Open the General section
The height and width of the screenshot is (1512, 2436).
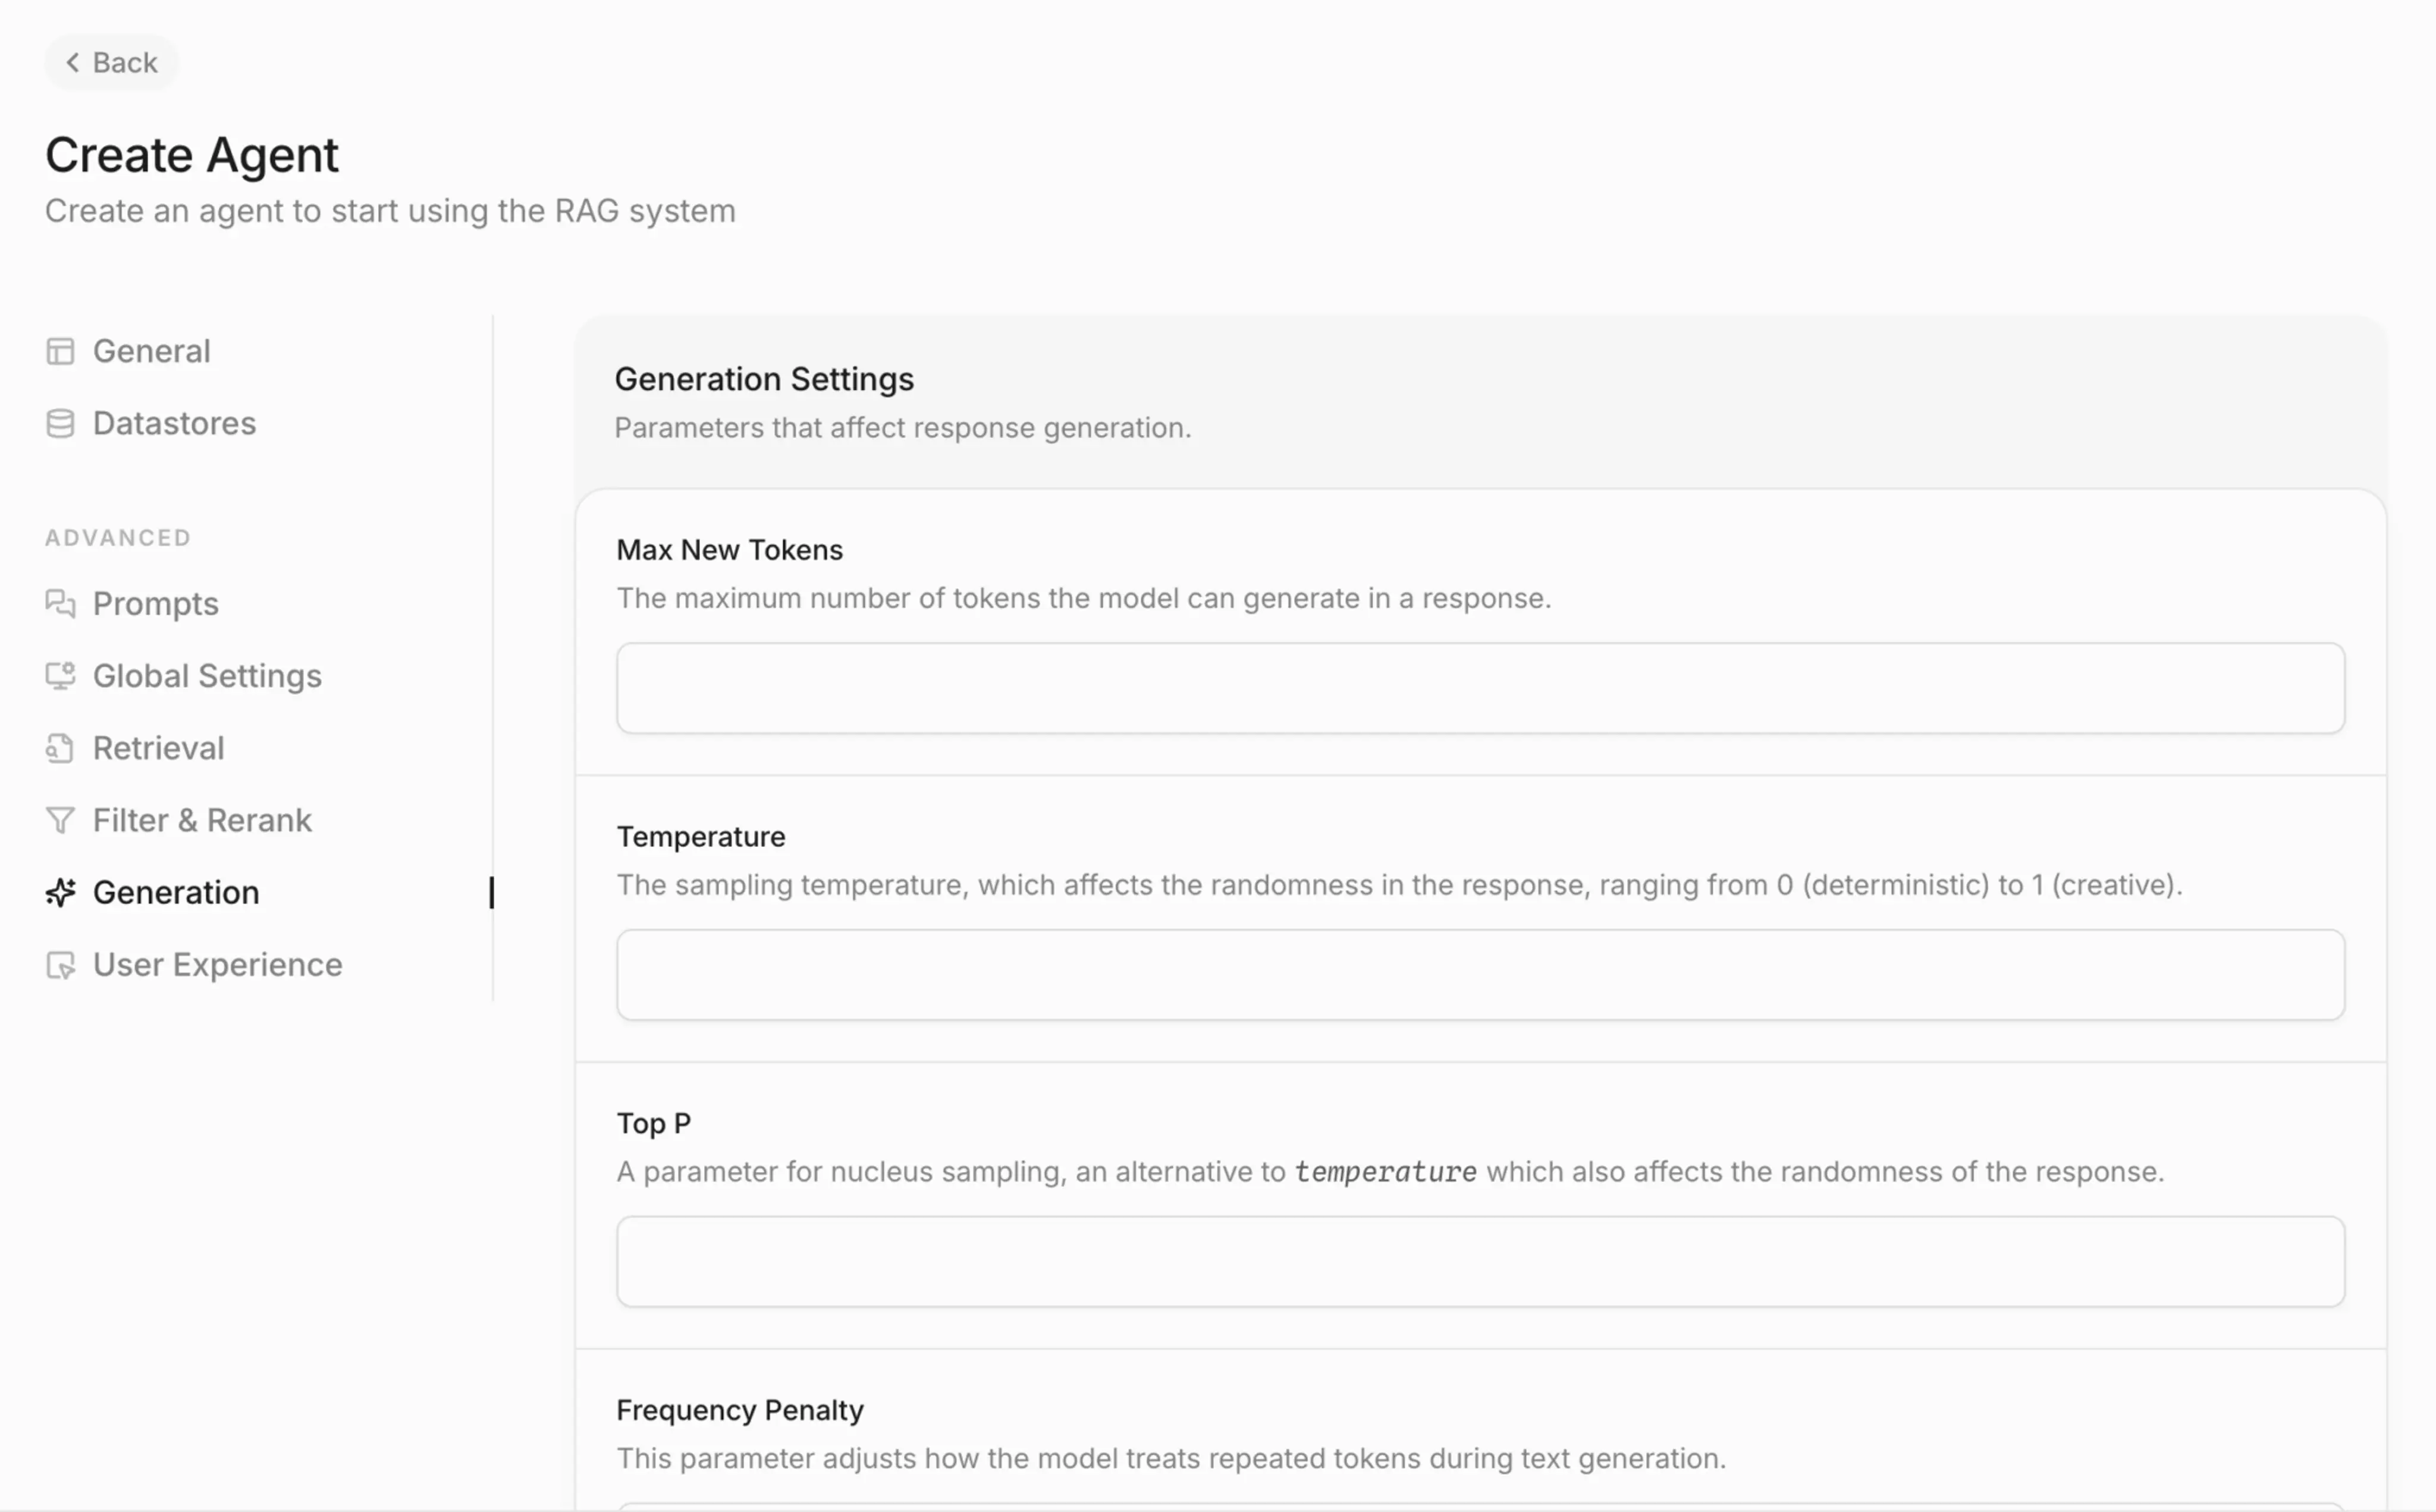pyautogui.click(x=151, y=351)
